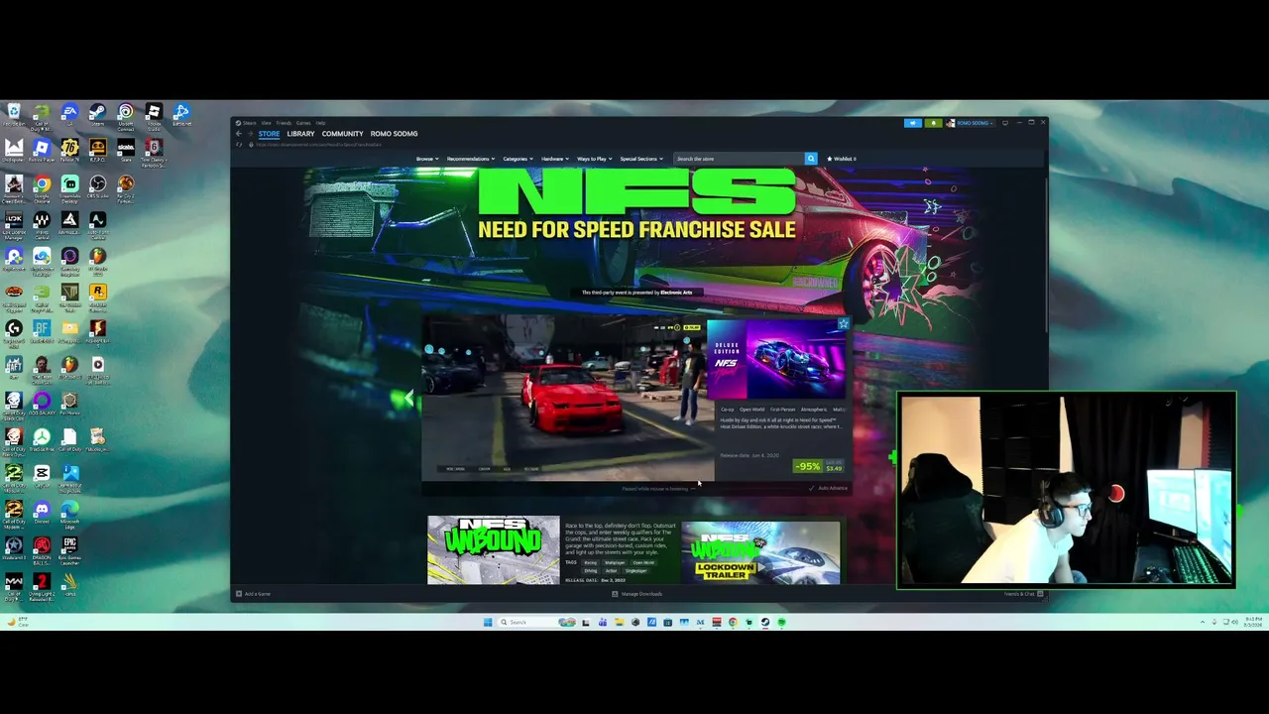Image resolution: width=1269 pixels, height=714 pixels.
Task: Open the NFS Unbound logo thumbnail
Action: coord(494,549)
